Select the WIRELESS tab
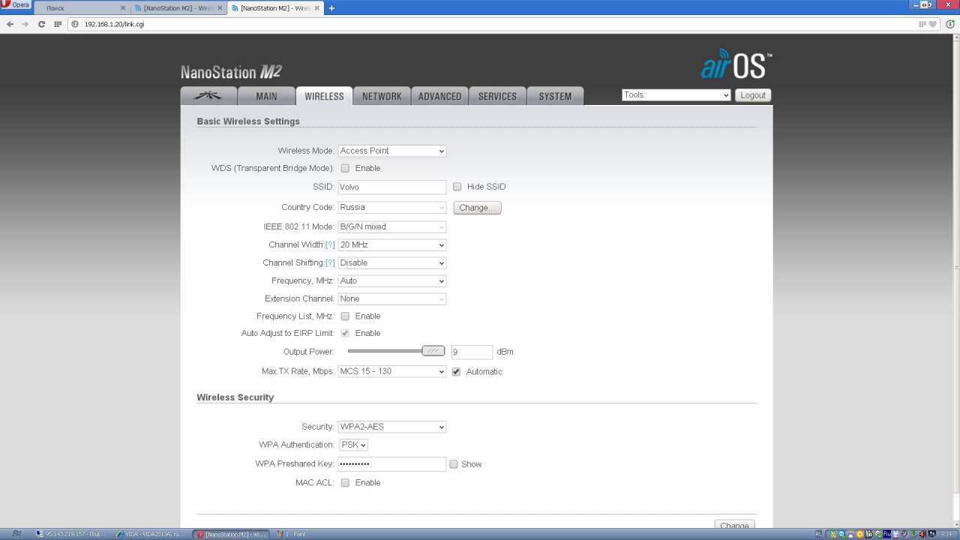The width and height of the screenshot is (960, 540). pyautogui.click(x=324, y=96)
